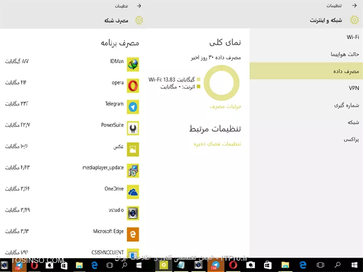The width and height of the screenshot is (363, 272).
Task: Click the IDMan app icon
Action: (133, 64)
